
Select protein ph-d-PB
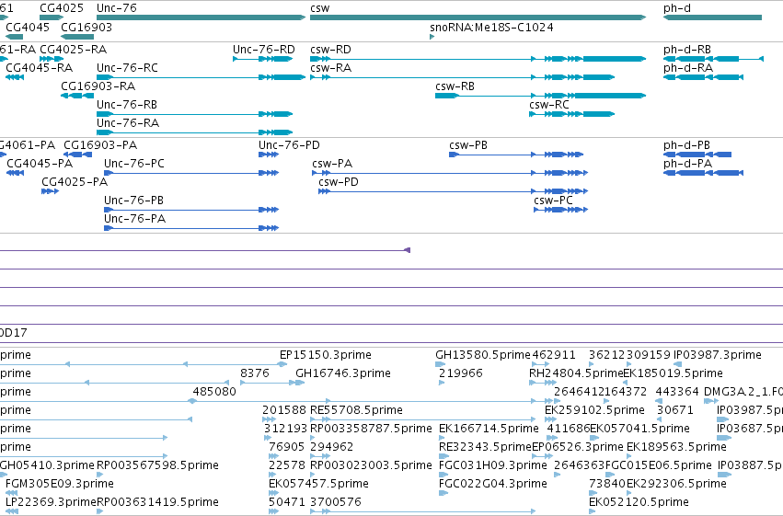coord(697,155)
